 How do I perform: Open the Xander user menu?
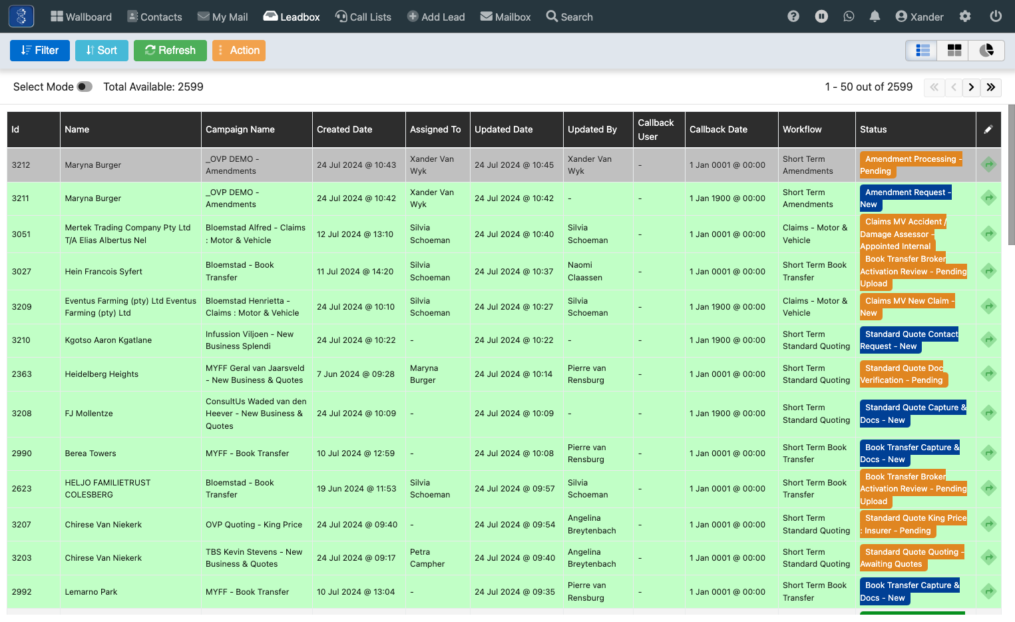919,17
